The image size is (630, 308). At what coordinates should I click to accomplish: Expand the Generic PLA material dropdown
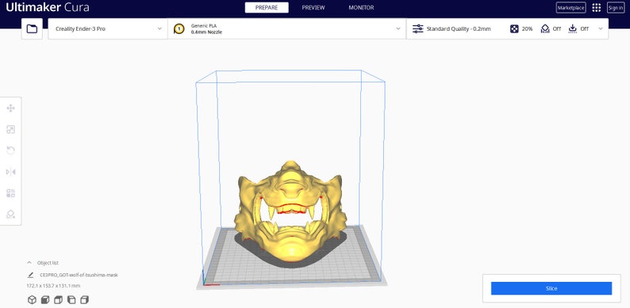point(287,29)
